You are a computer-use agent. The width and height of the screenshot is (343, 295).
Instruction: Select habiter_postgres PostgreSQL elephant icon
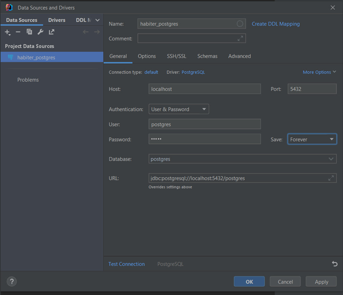[x=10, y=57]
